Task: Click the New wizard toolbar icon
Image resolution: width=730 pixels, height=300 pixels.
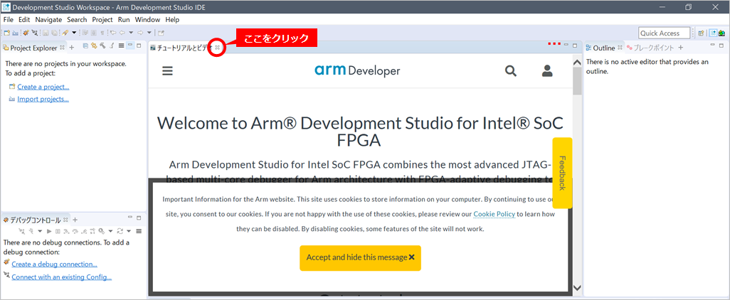Action: click(x=7, y=33)
